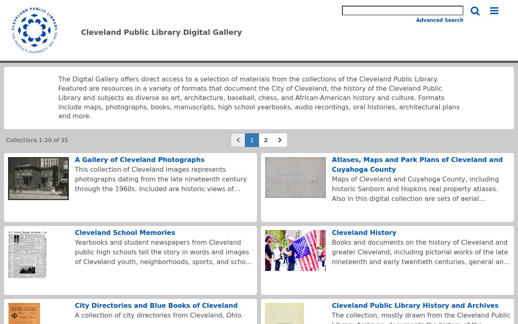The height and width of the screenshot is (324, 518).
Task: Go to next page arrow in pagination
Action: (x=280, y=140)
